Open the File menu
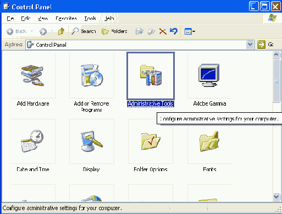The width and height of the screenshot is (282, 214). coord(10,18)
